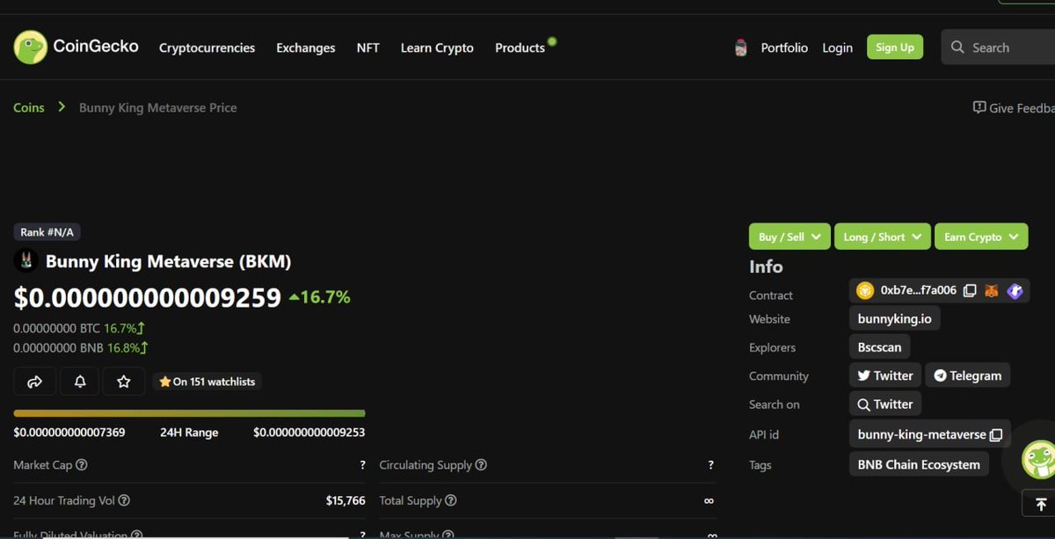The height and width of the screenshot is (539, 1055).
Task: Click the $15,766 trading volume value
Action: click(x=346, y=500)
